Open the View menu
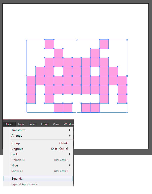The image size is (152, 194). (56, 124)
